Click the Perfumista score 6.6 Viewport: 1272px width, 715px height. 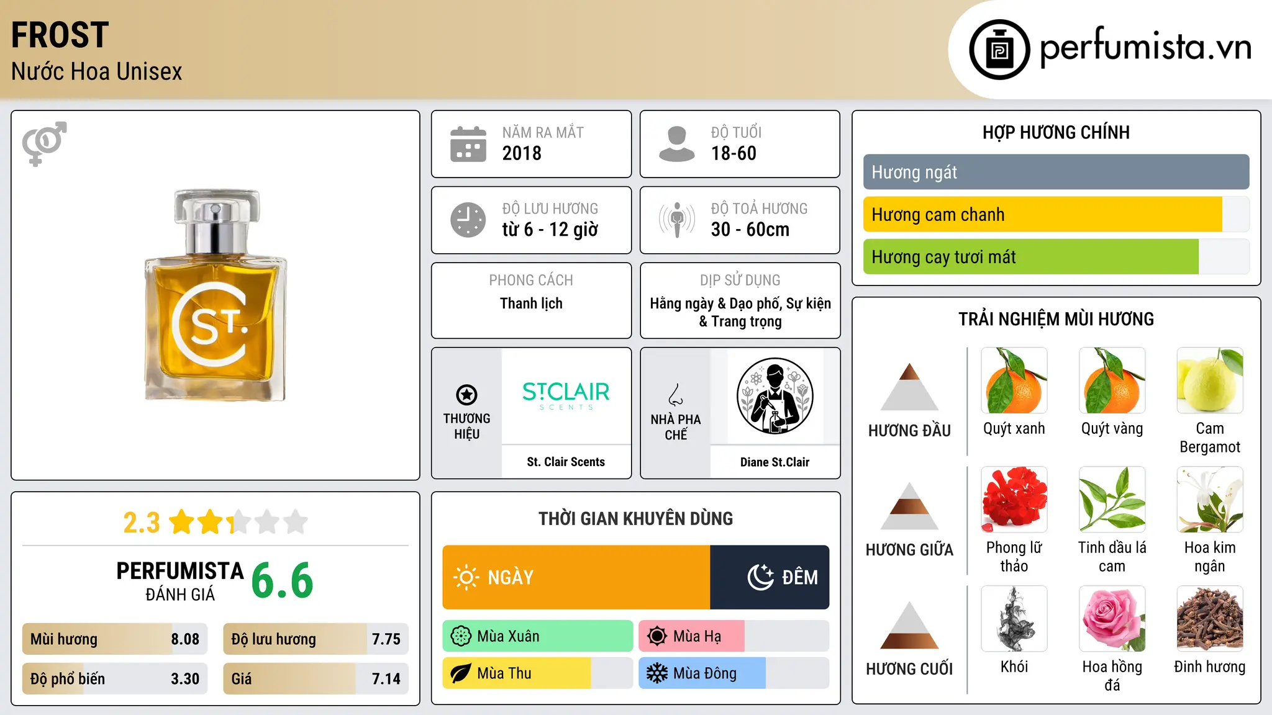pos(282,581)
